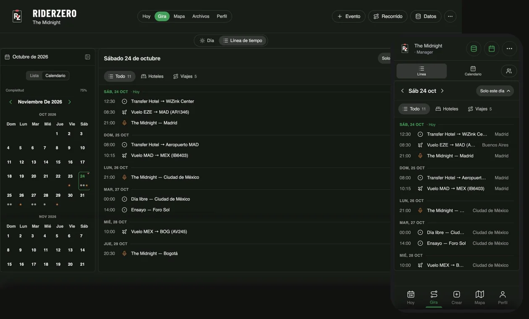
Task: Tap Gira in mobile bottom navigation
Action: (434, 297)
